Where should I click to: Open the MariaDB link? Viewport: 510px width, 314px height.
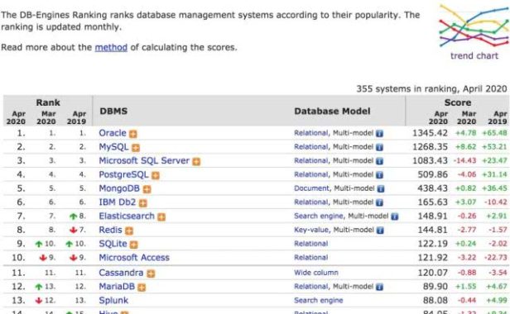[x=117, y=287]
